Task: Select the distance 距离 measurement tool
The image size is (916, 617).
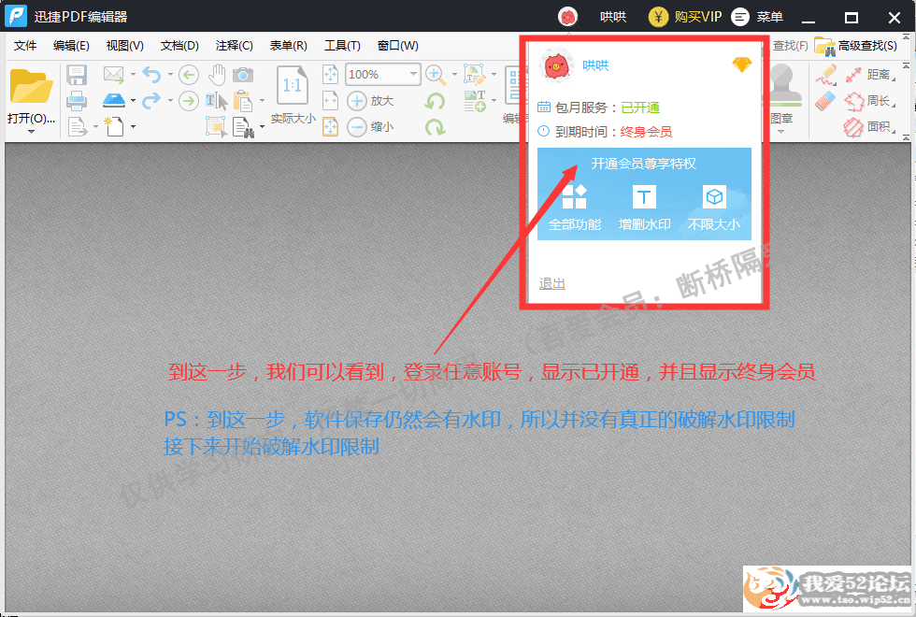Action: 869,75
